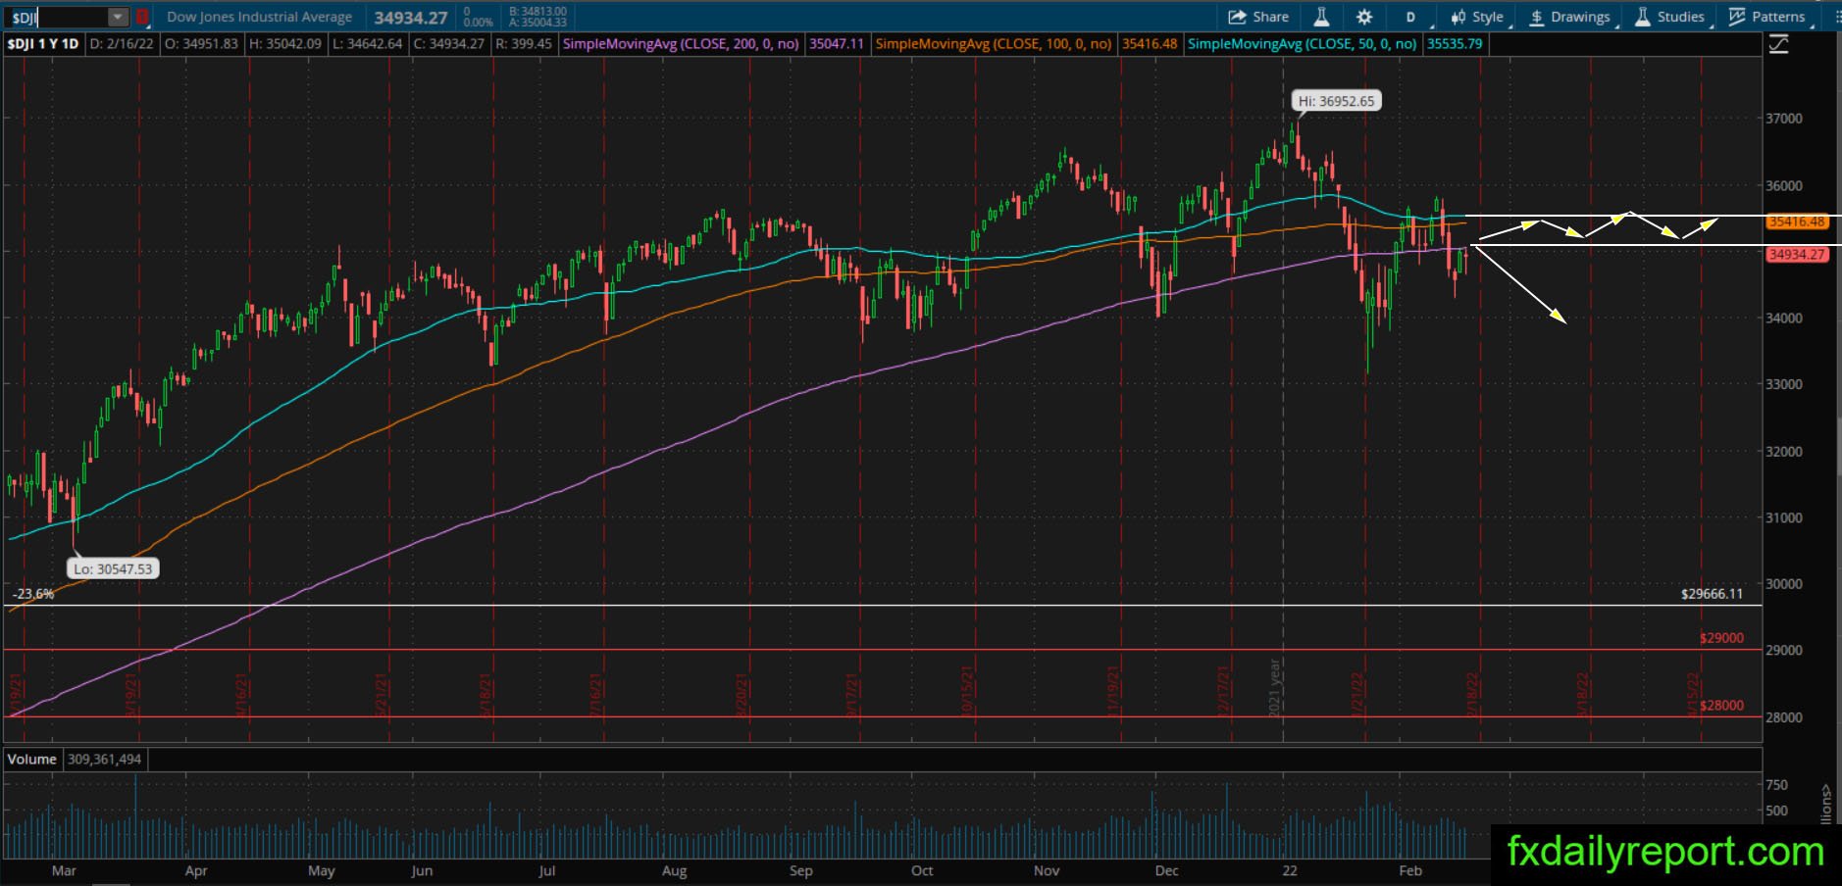Click the bid value B: 34813.00
Screen dimensions: 1842x886
pos(537,12)
